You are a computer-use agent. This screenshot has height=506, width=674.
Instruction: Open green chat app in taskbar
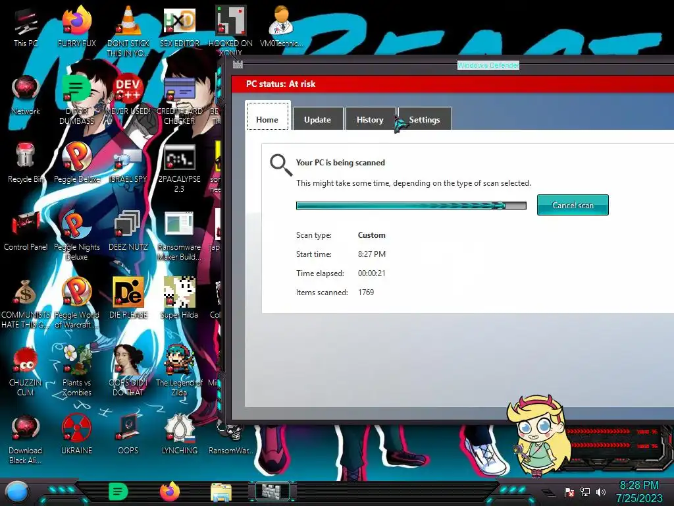pyautogui.click(x=118, y=492)
